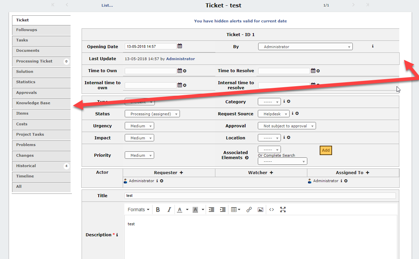Insert an image into the description
This screenshot has width=419, height=259.
click(260, 209)
